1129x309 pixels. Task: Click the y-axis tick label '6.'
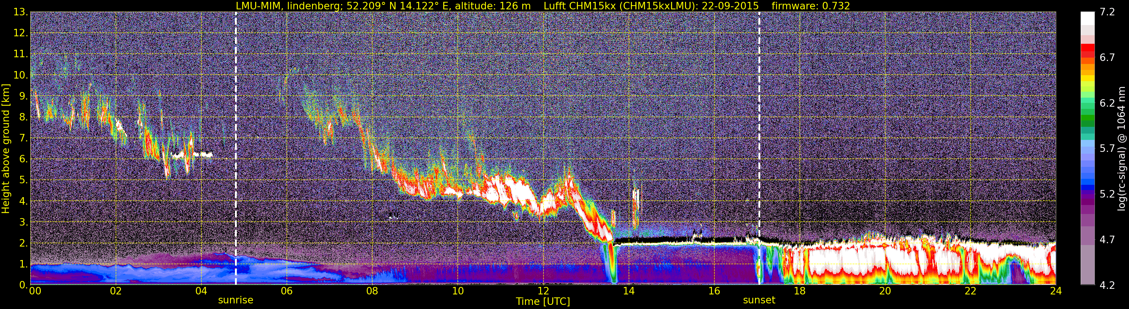[23, 159]
